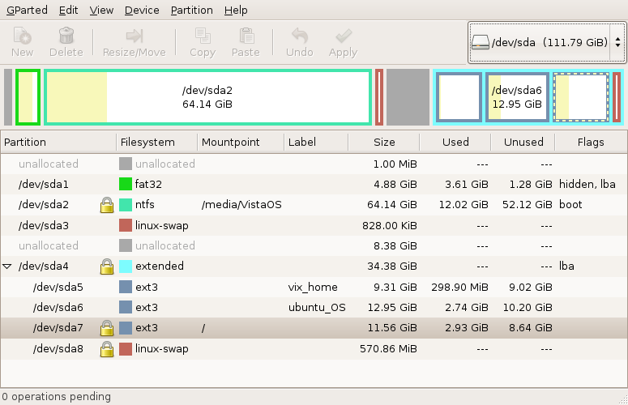Select the /dev/sda8 partition row
This screenshot has width=628, height=405.
(314, 348)
